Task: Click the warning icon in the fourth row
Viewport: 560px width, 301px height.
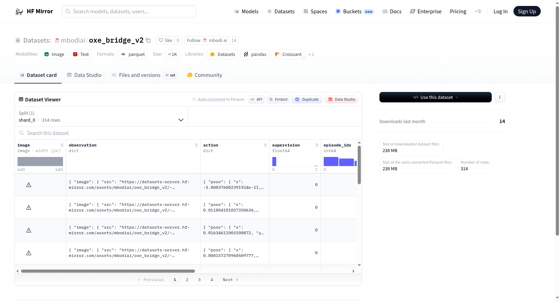Action: click(x=29, y=253)
